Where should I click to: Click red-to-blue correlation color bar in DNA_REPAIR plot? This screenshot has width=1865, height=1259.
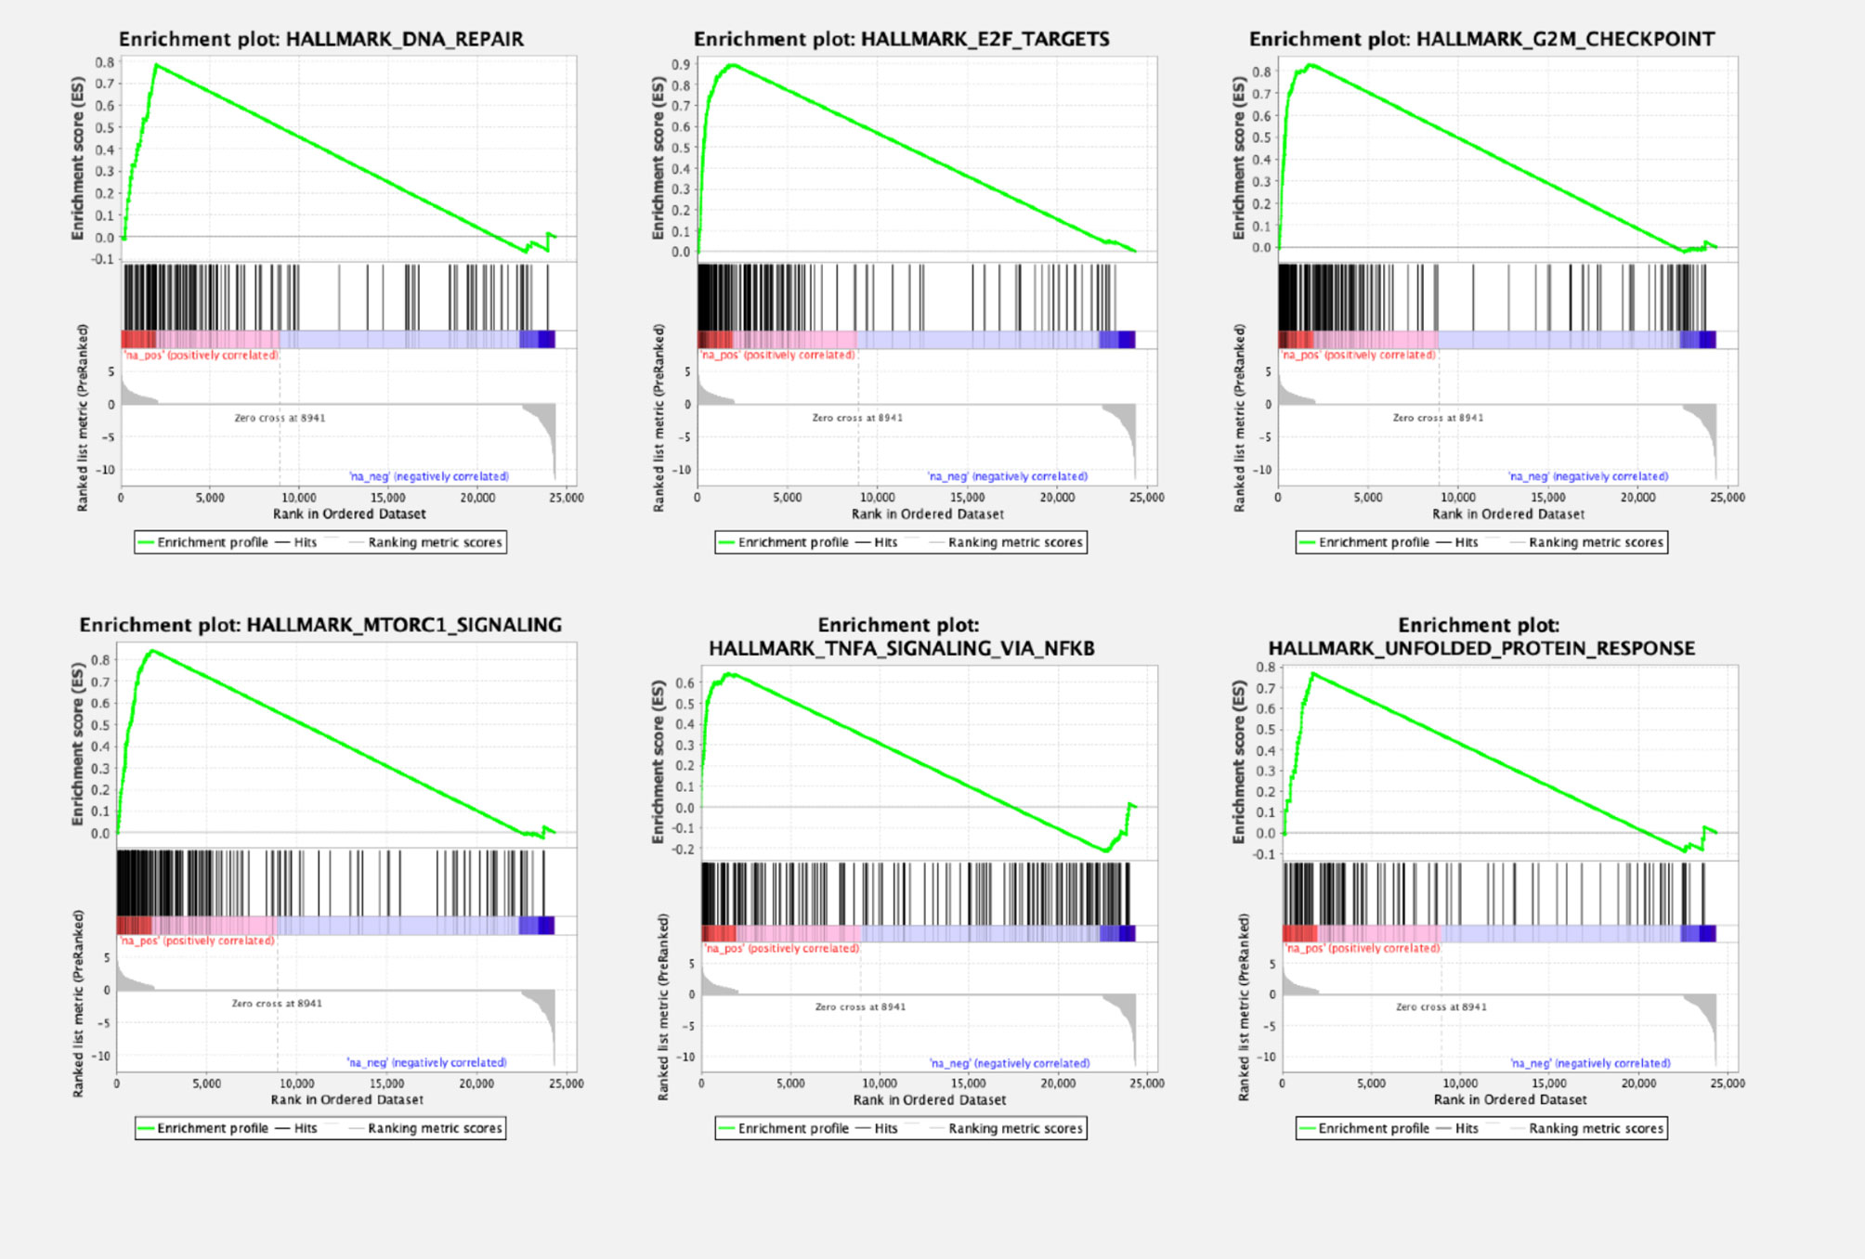point(338,339)
